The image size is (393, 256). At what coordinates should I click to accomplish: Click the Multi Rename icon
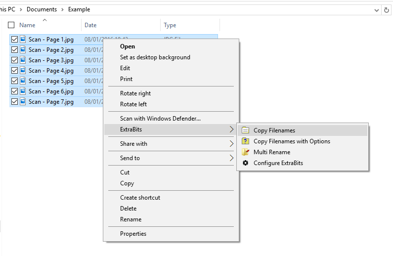(245, 152)
